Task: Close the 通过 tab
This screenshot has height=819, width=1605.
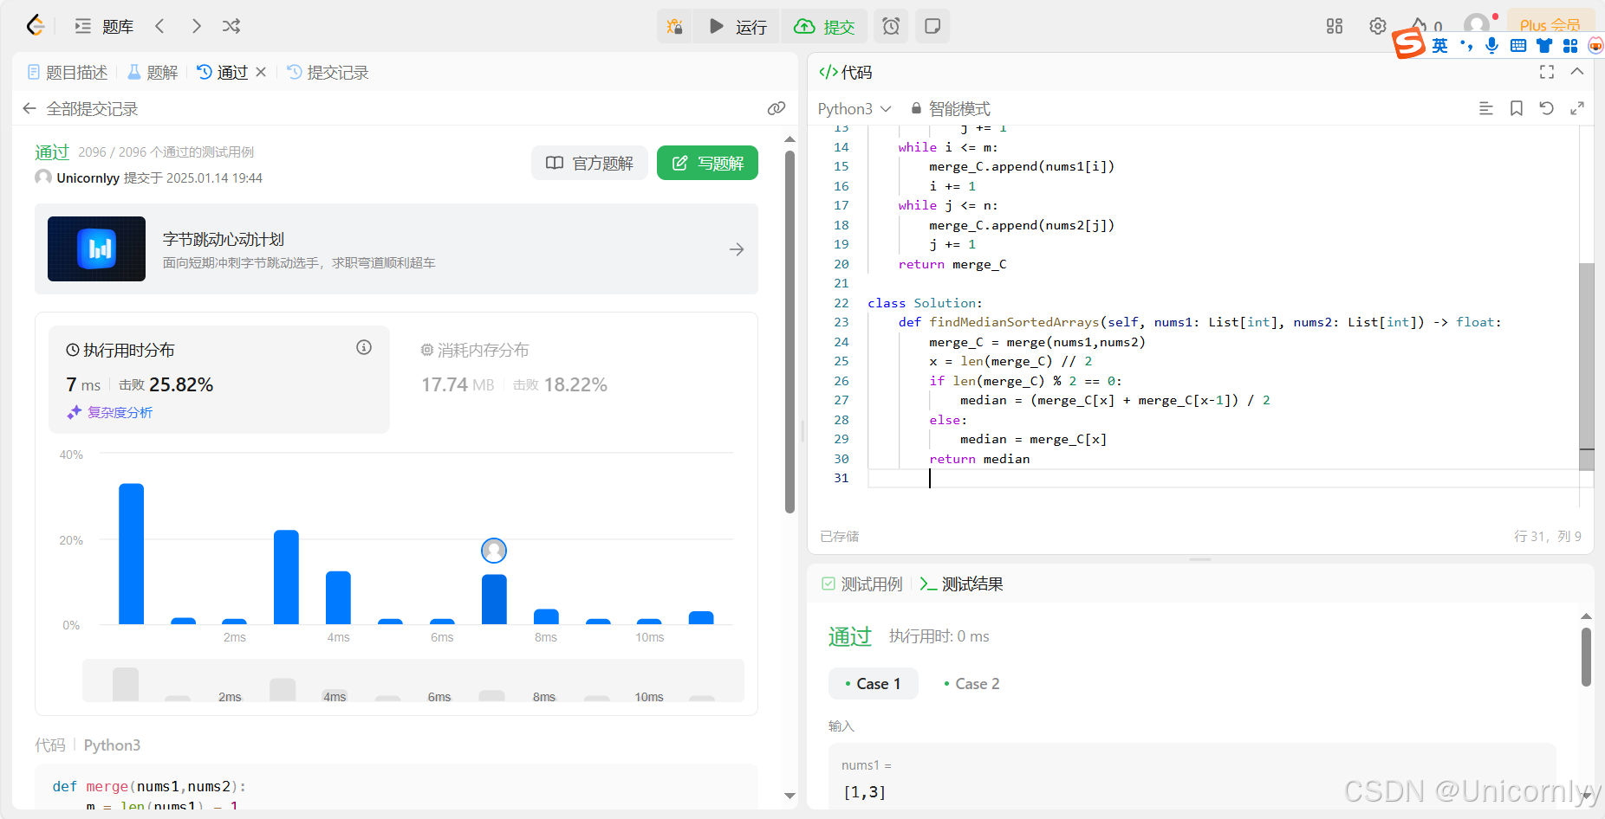Action: (261, 73)
